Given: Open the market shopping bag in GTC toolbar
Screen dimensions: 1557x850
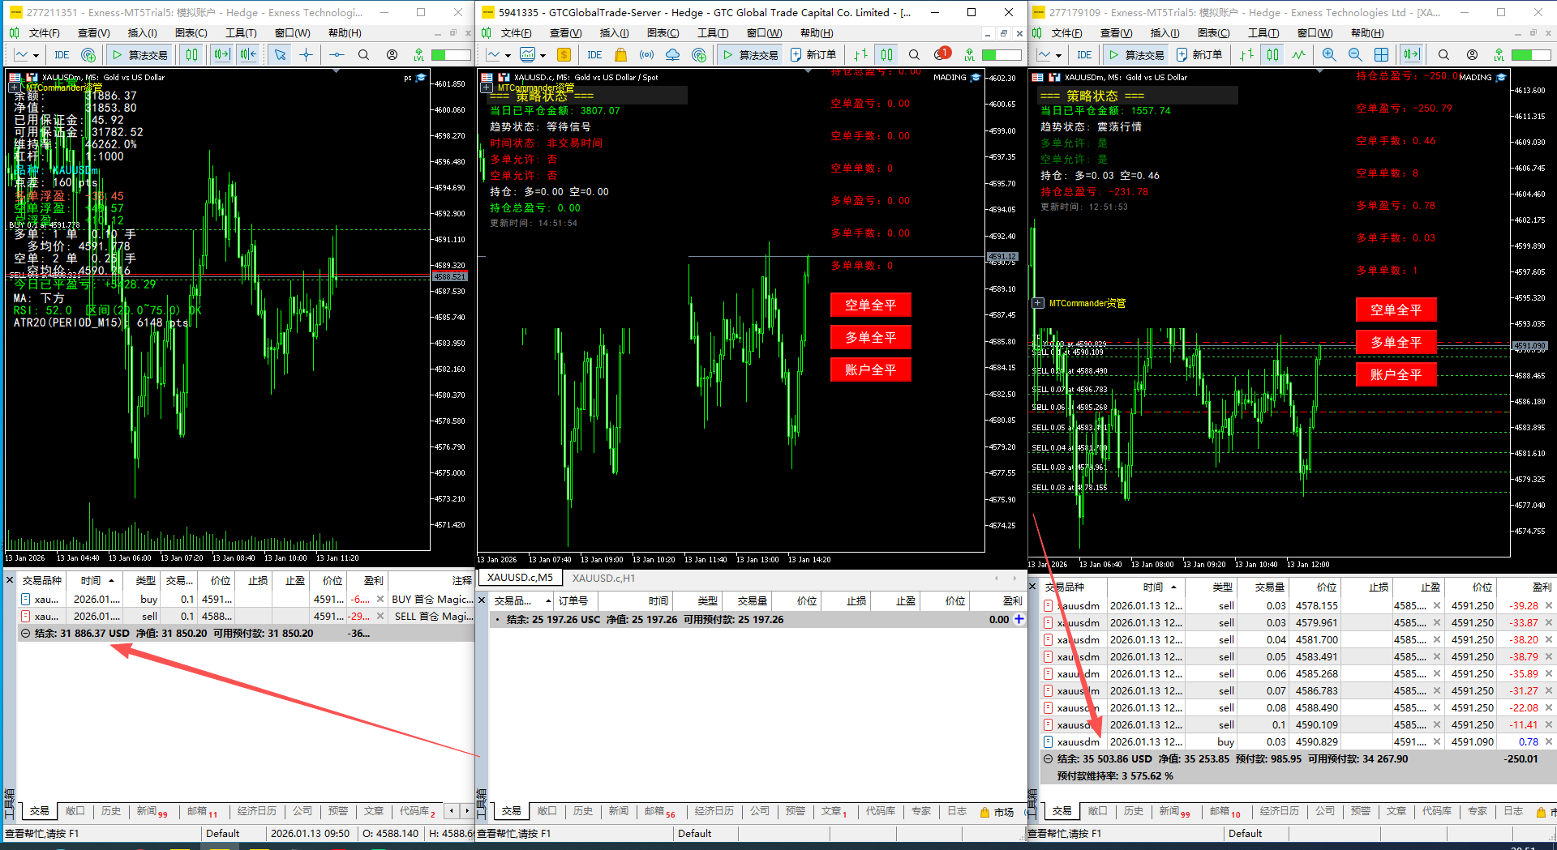Looking at the screenshot, I should point(620,55).
